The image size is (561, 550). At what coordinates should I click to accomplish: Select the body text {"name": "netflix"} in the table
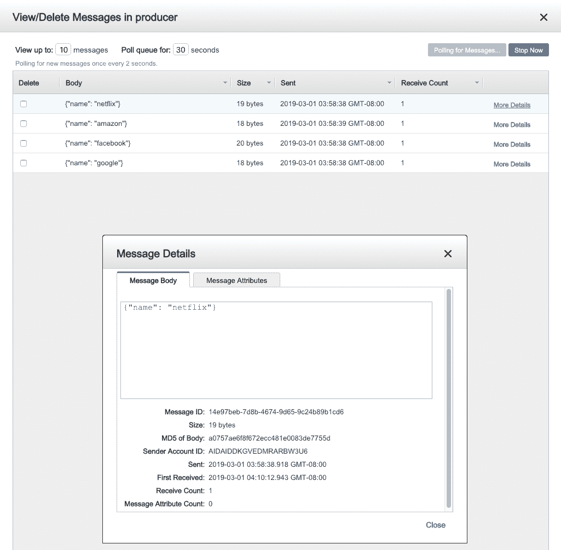click(92, 104)
